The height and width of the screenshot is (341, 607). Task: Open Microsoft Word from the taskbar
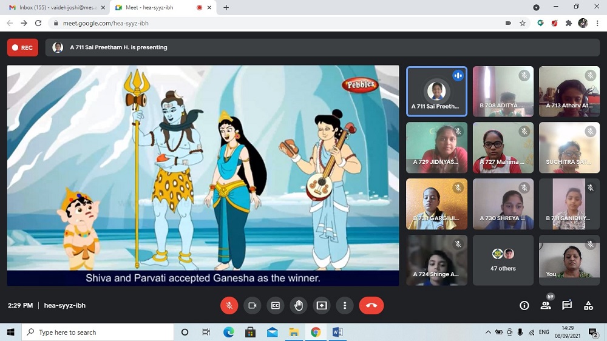click(337, 333)
